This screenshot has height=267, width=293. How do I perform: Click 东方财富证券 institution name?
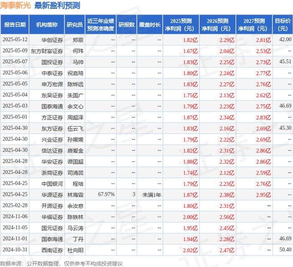47,51
